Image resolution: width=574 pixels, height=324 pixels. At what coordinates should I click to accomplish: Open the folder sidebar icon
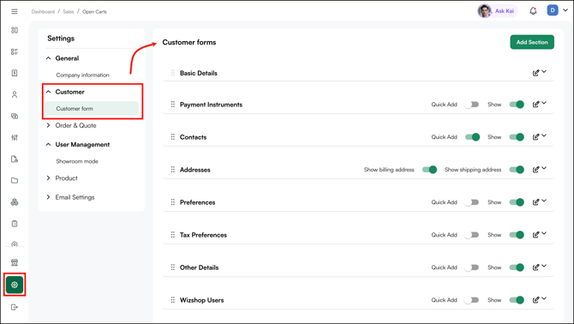coord(15,181)
